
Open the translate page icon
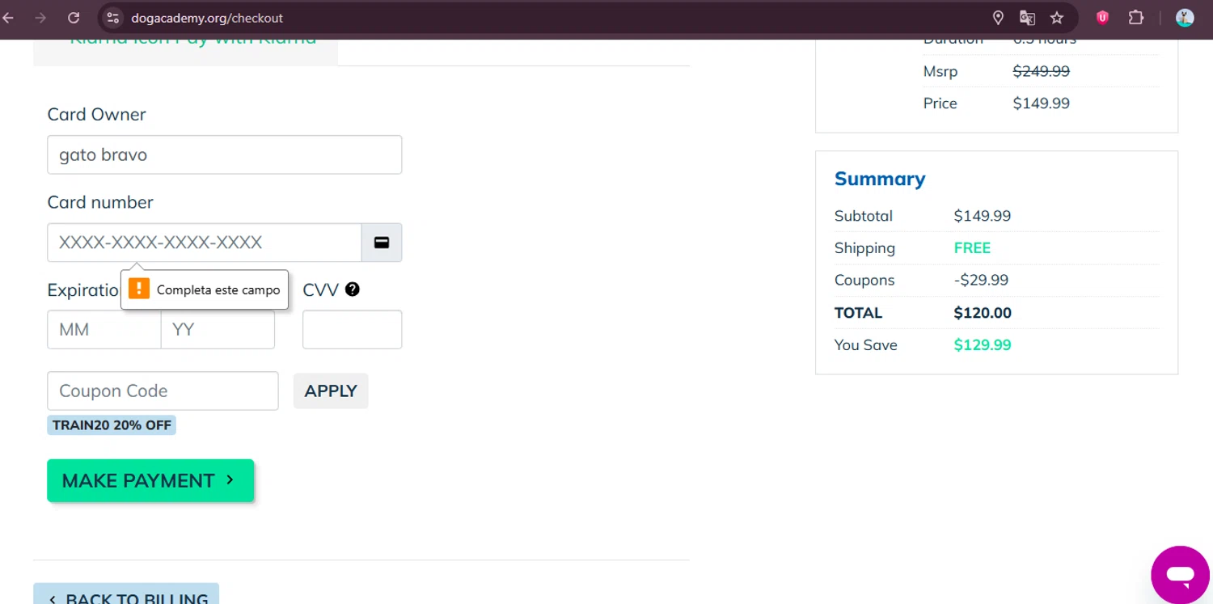tap(1027, 18)
